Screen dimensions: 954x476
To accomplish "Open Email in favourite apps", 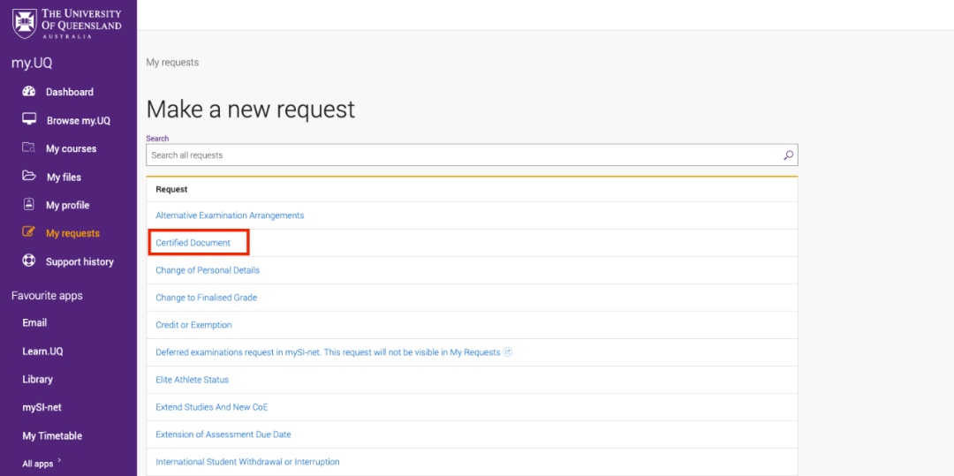I will [34, 323].
